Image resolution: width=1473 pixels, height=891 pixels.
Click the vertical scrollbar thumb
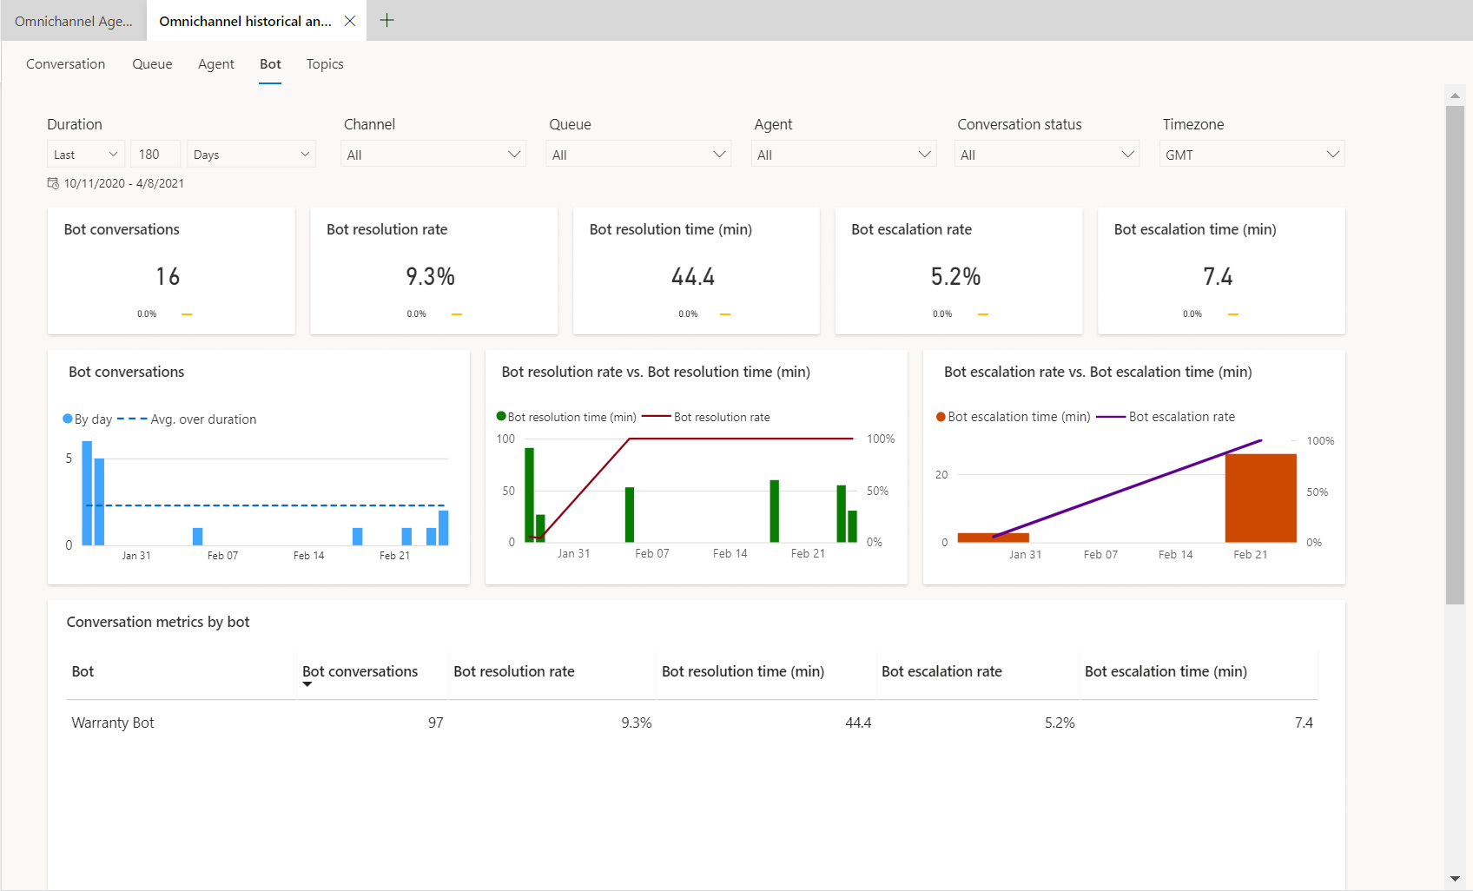(x=1455, y=354)
